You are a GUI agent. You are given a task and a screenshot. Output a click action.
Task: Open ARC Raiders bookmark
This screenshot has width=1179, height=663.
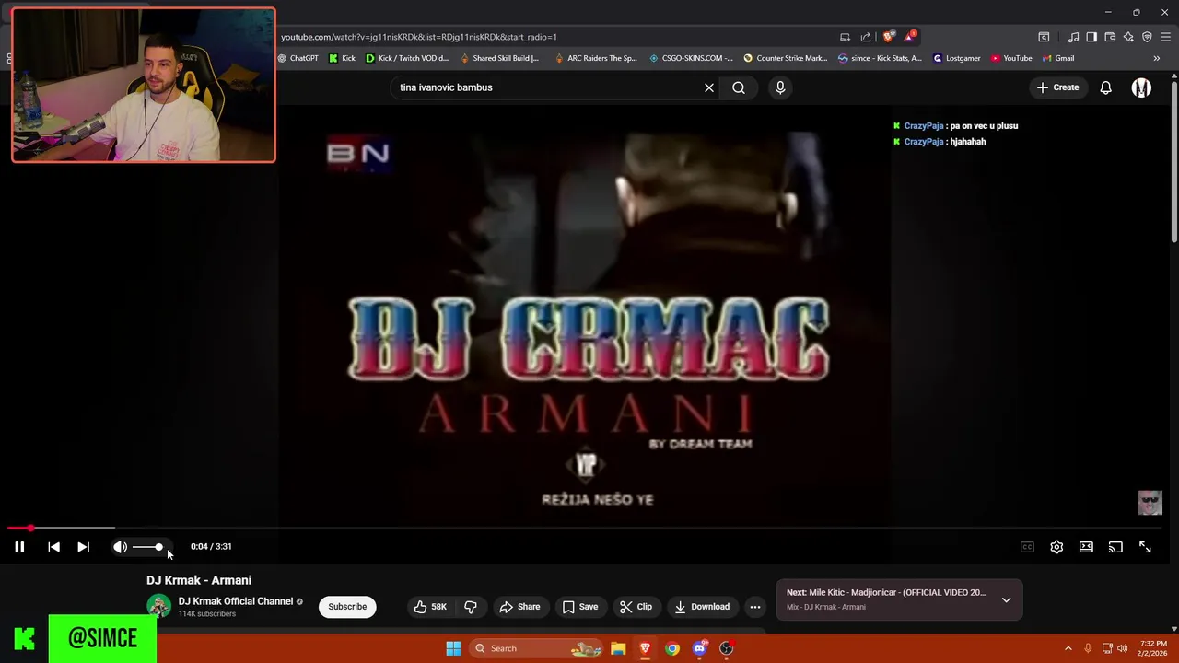point(596,58)
